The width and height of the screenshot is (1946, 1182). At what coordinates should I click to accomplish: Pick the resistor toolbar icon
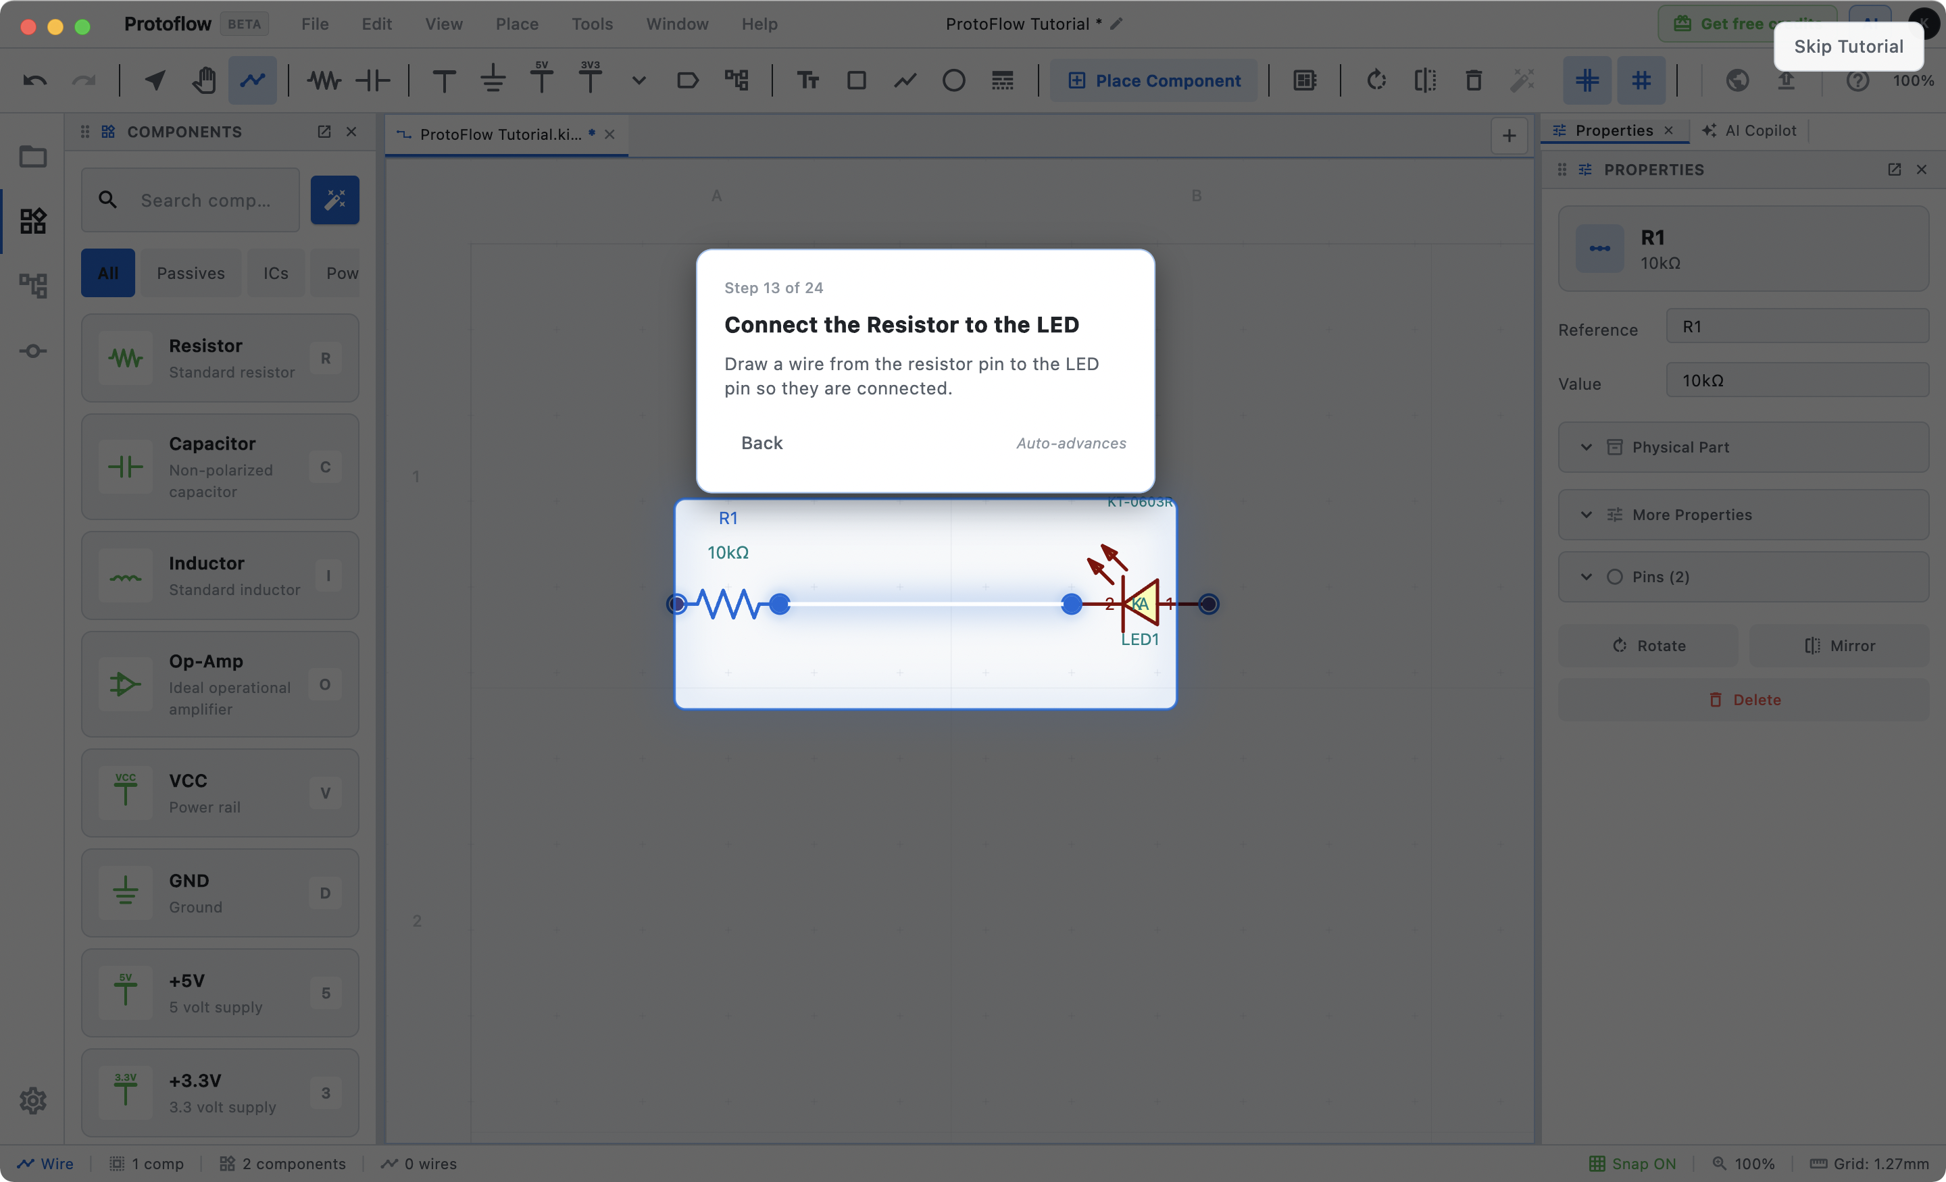coord(324,80)
